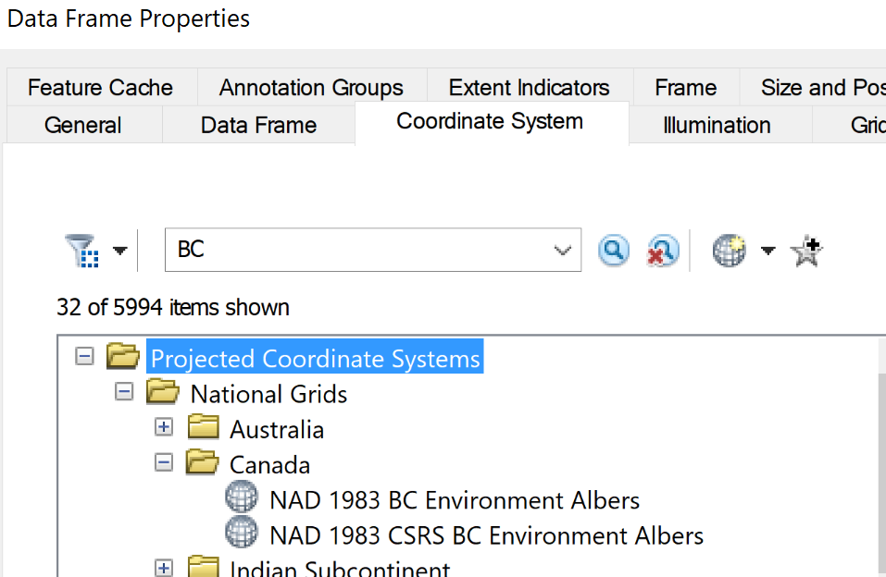Open the New Coordinate System dropdown arrow
The height and width of the screenshot is (577, 886).
click(767, 251)
